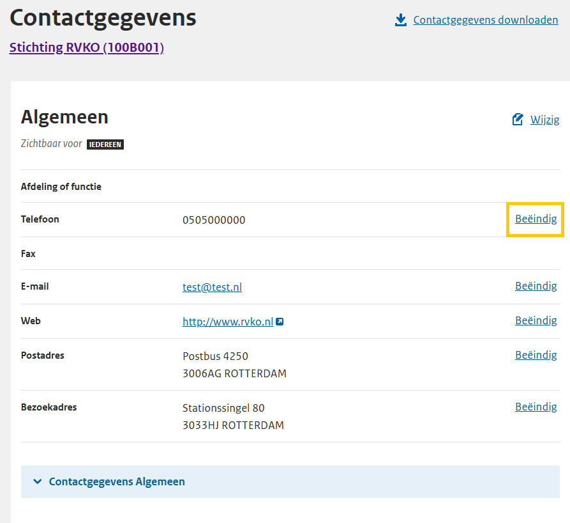Select the chevron icon in Contactgegevens Algemeen bar
570x523 pixels.
coord(37,481)
